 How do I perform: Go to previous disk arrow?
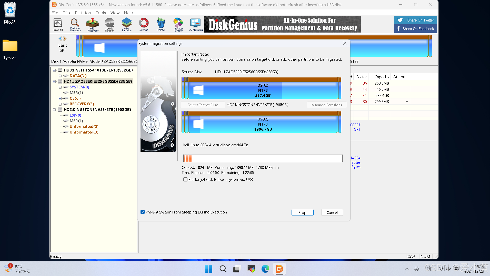pyautogui.click(x=60, y=39)
